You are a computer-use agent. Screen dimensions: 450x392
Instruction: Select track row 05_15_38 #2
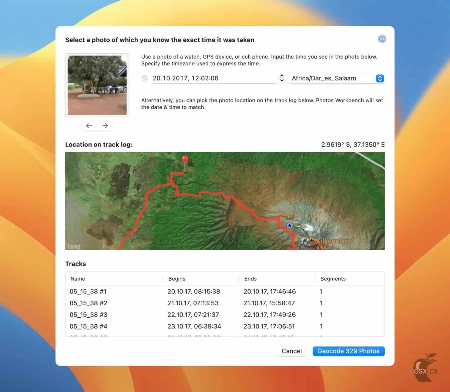point(225,303)
